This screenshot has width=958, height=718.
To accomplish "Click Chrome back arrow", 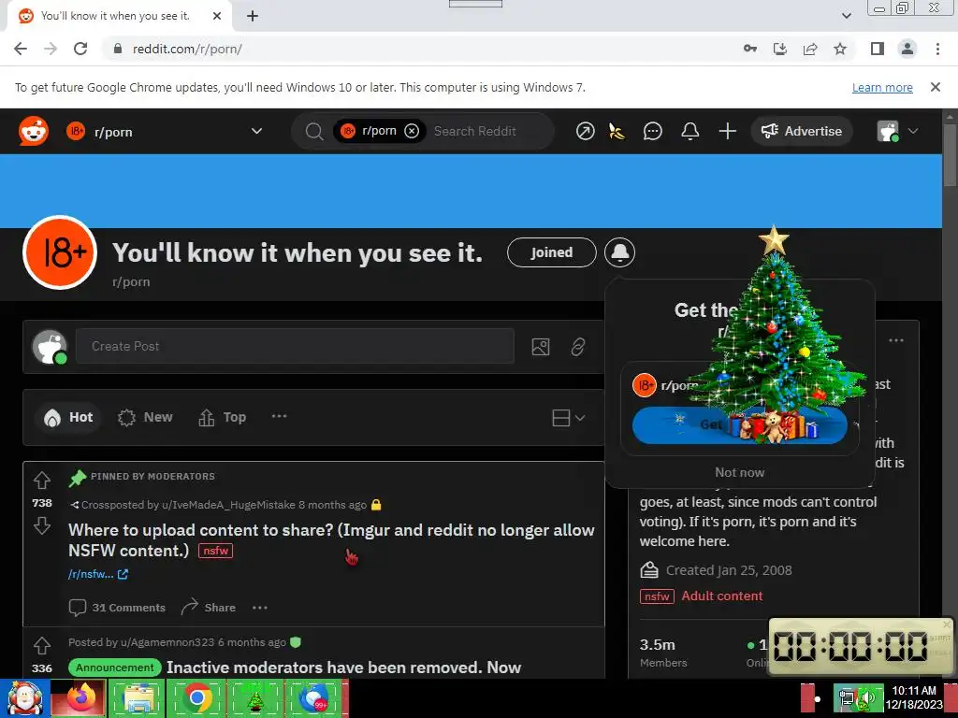I will click(x=21, y=49).
